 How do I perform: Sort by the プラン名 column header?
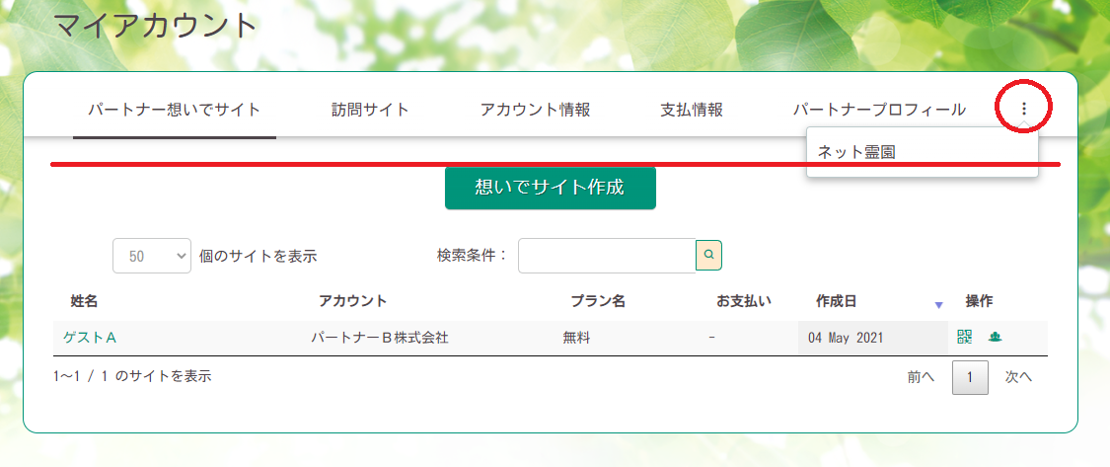(598, 301)
